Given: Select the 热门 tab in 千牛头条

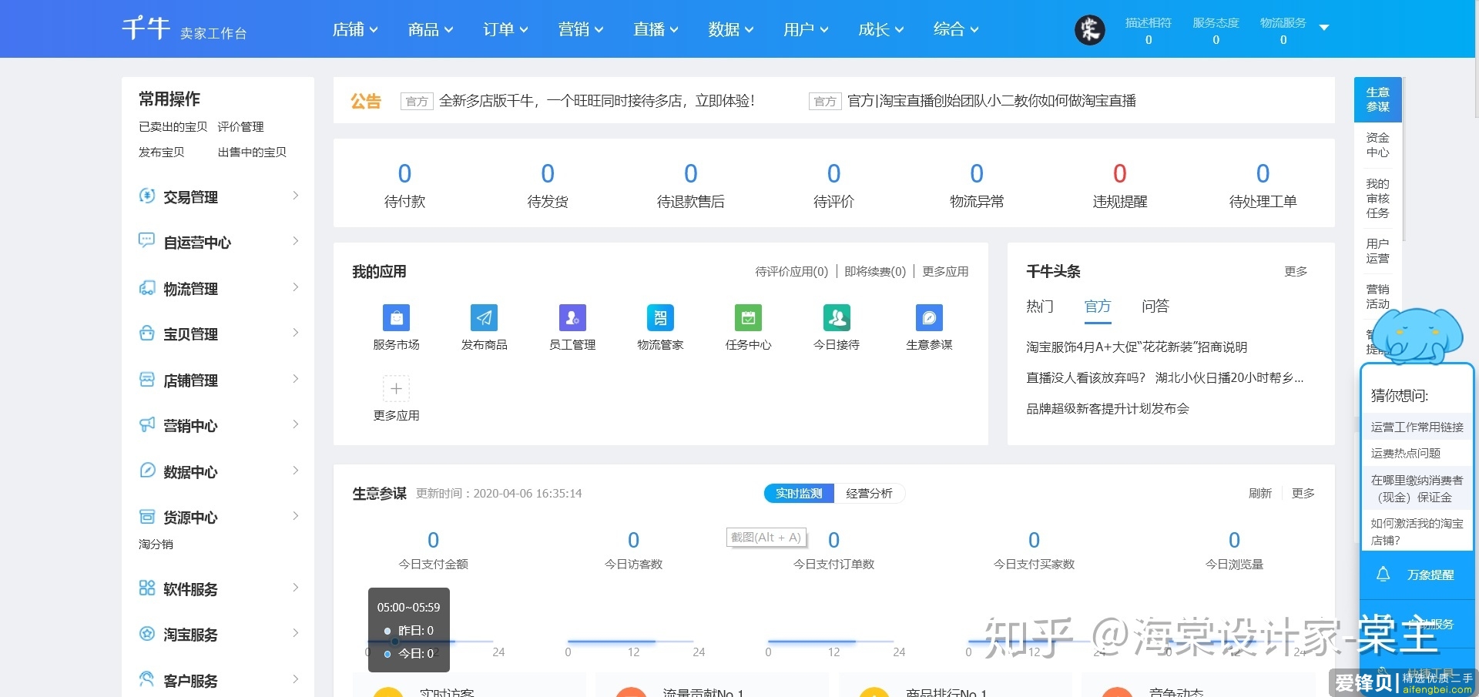Looking at the screenshot, I should click(x=1040, y=307).
